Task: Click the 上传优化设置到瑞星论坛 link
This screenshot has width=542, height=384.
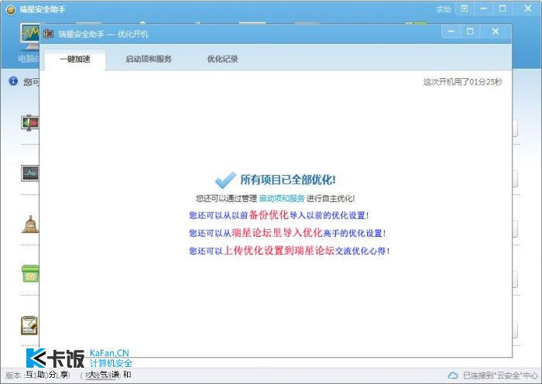Action: (280, 250)
